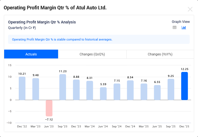The width and height of the screenshot is (198, 137).
Task: Click the negative Jun '23 red bar
Action: (x=49, y=108)
